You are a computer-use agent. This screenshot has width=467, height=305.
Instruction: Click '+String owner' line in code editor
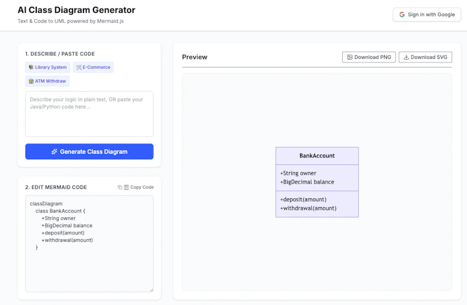58,218
